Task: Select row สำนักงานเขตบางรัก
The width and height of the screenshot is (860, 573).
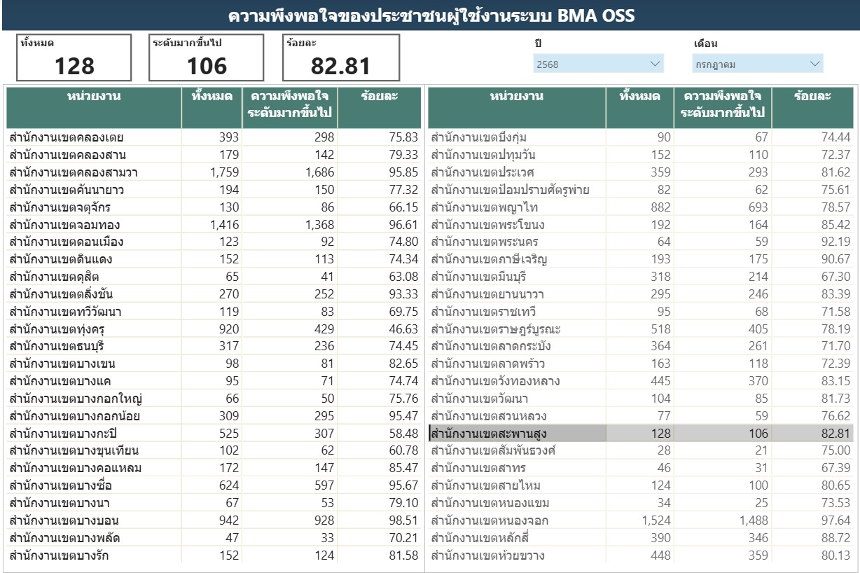Action: tap(214, 556)
